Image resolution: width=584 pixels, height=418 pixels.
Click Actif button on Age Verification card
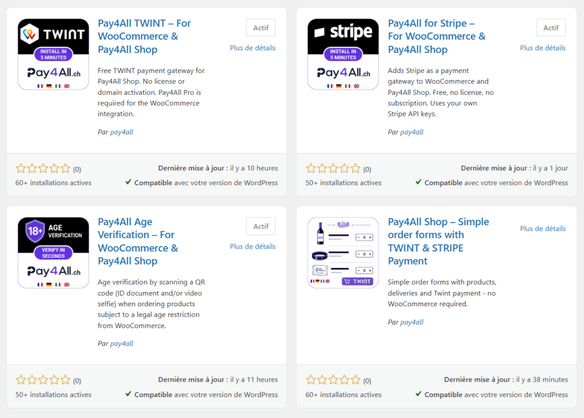tap(261, 226)
